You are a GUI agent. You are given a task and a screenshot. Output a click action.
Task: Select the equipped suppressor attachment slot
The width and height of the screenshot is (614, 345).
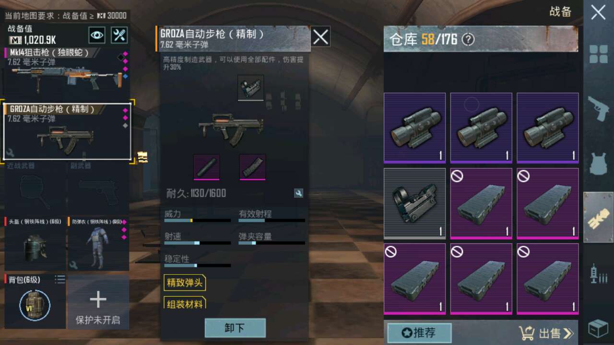pos(207,167)
